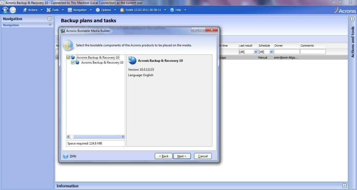The width and height of the screenshot is (357, 190).
Task: Open the Navigation menu dropdown arrow
Action: (91, 10)
